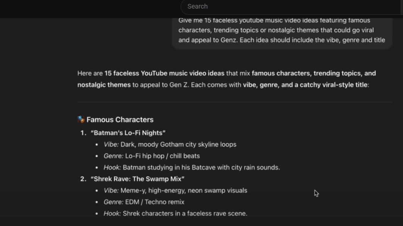Viewport: 403px width, 226px height.
Task: Click the Search input field
Action: pos(291,6)
